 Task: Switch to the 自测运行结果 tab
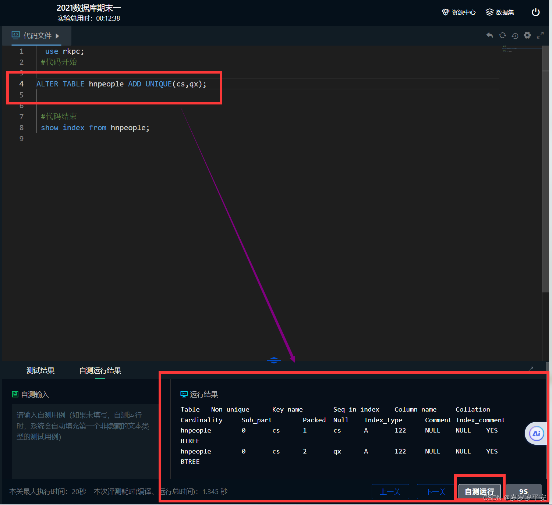click(x=100, y=370)
